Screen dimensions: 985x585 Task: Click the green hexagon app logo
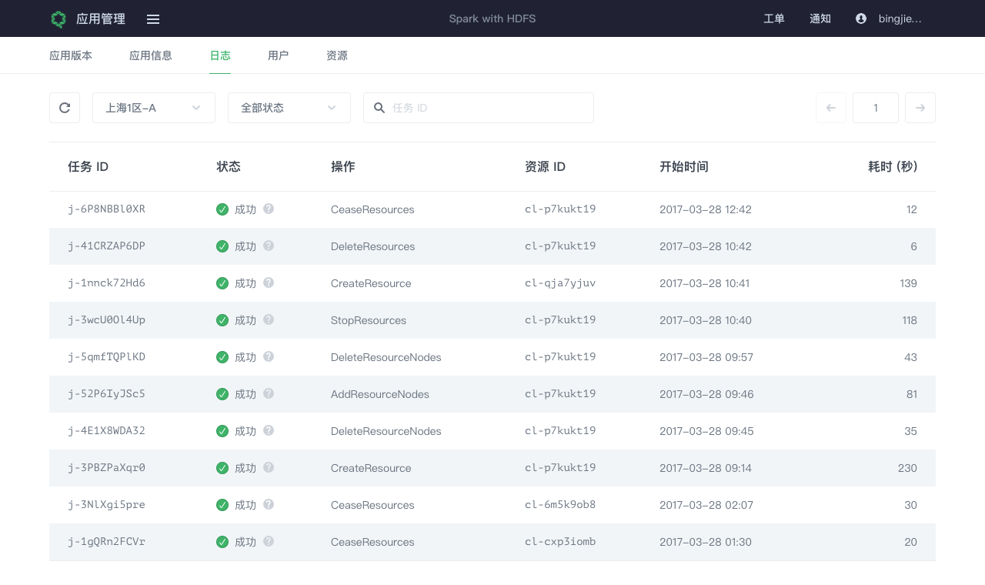[x=58, y=19]
